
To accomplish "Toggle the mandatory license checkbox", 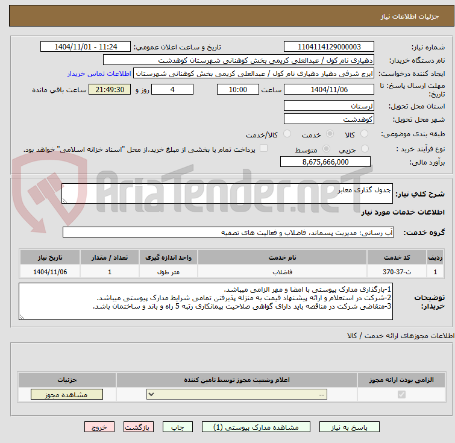I will pyautogui.click(x=401, y=394).
